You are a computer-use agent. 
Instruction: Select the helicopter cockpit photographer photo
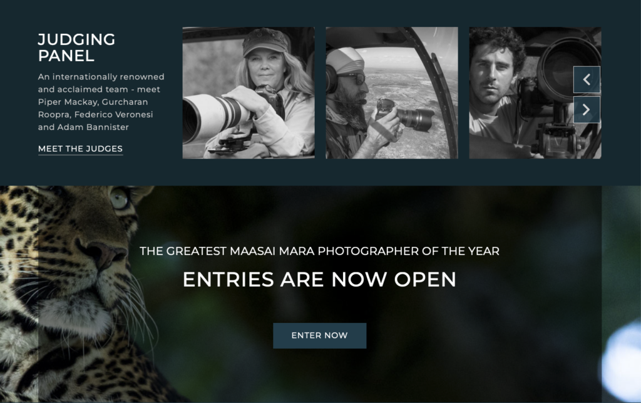pyautogui.click(x=392, y=92)
